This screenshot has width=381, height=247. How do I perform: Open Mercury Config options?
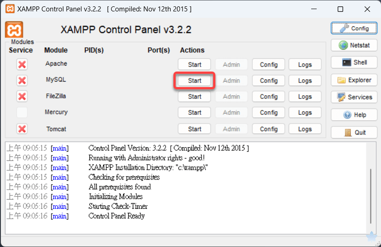point(268,113)
